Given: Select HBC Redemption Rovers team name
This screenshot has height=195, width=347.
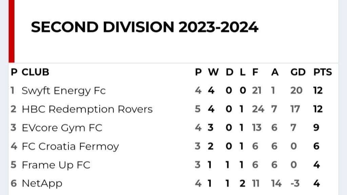Looking at the screenshot, I should pos(87,109).
